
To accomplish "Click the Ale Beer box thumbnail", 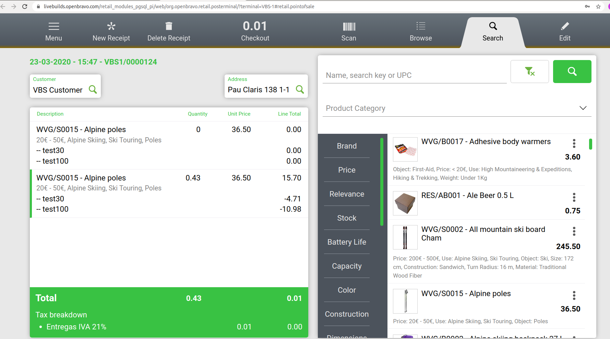I will click(x=405, y=203).
